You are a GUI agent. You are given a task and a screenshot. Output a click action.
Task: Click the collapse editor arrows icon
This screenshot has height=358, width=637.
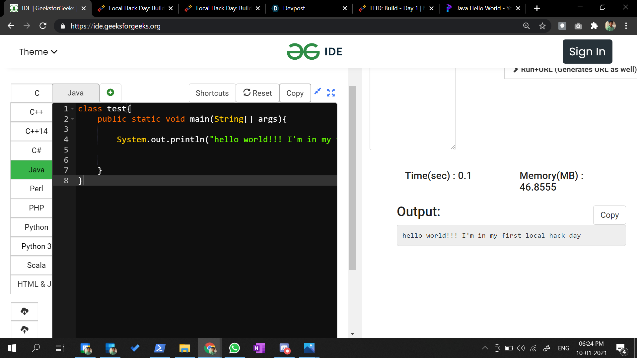318,91
